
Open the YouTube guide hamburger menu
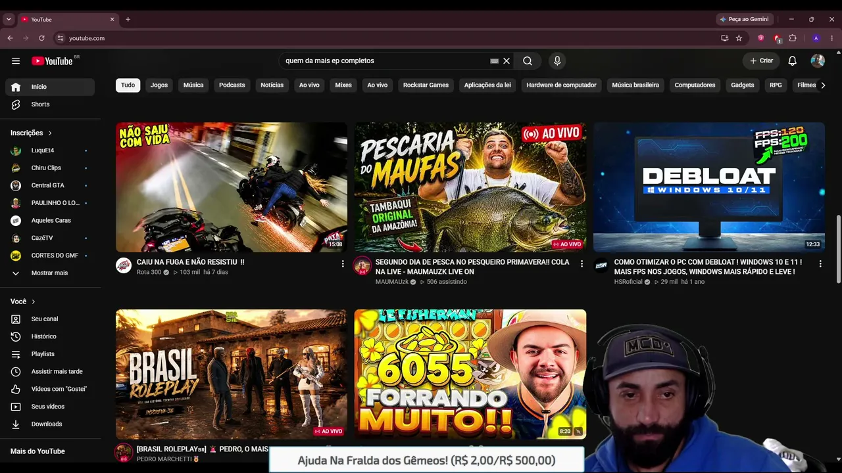coord(16,61)
